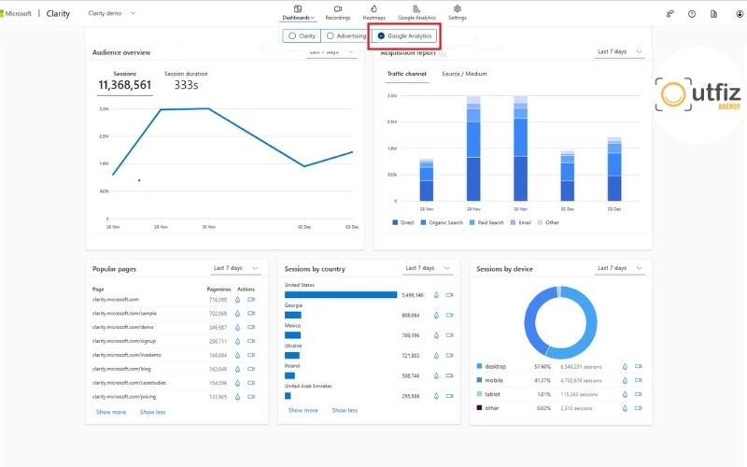
Task: Go to the Recordings tab
Action: coord(338,13)
